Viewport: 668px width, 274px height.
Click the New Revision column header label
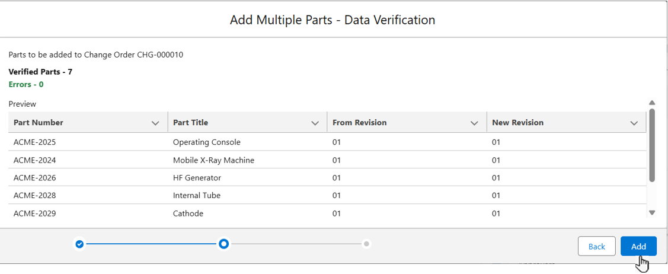(x=517, y=123)
